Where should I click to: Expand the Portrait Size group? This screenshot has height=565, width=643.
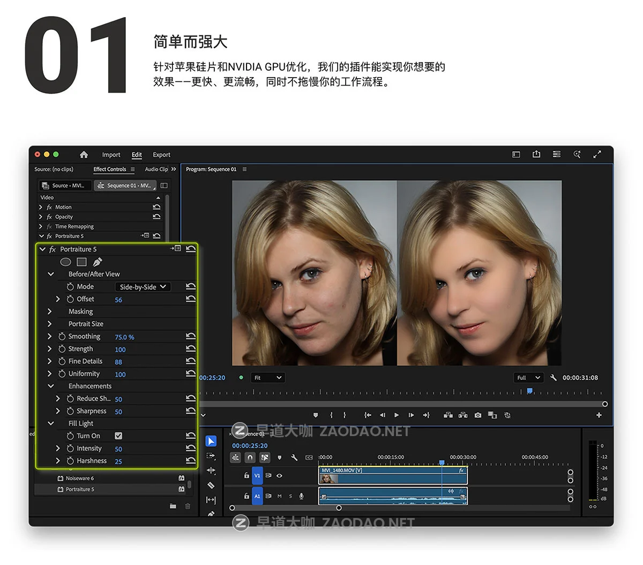[x=50, y=324]
